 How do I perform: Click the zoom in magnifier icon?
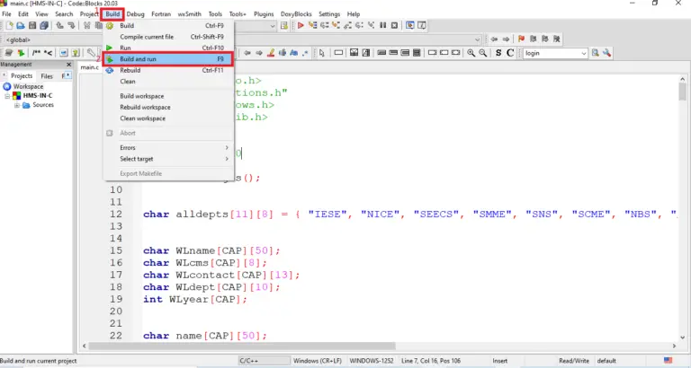click(x=471, y=53)
